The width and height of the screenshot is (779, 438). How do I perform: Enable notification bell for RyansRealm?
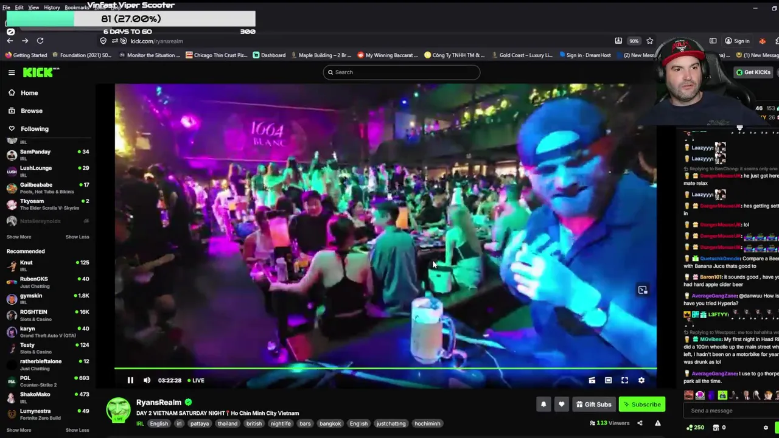click(543, 405)
